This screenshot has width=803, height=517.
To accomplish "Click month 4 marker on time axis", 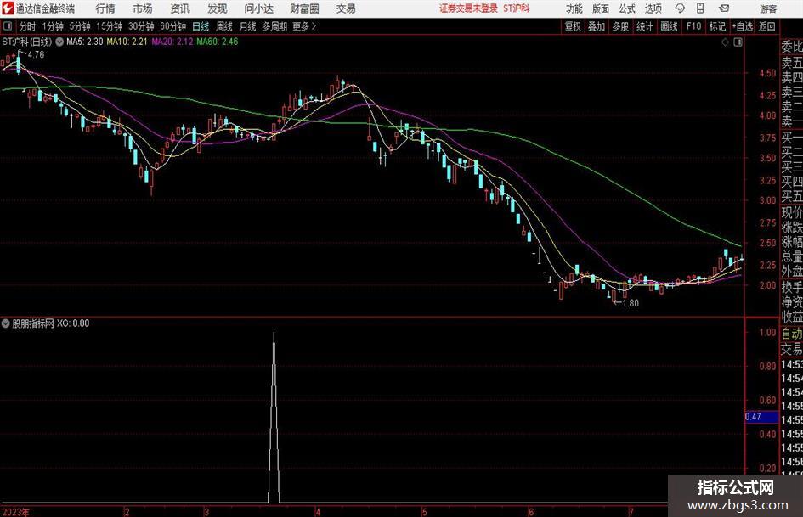I will (x=318, y=512).
